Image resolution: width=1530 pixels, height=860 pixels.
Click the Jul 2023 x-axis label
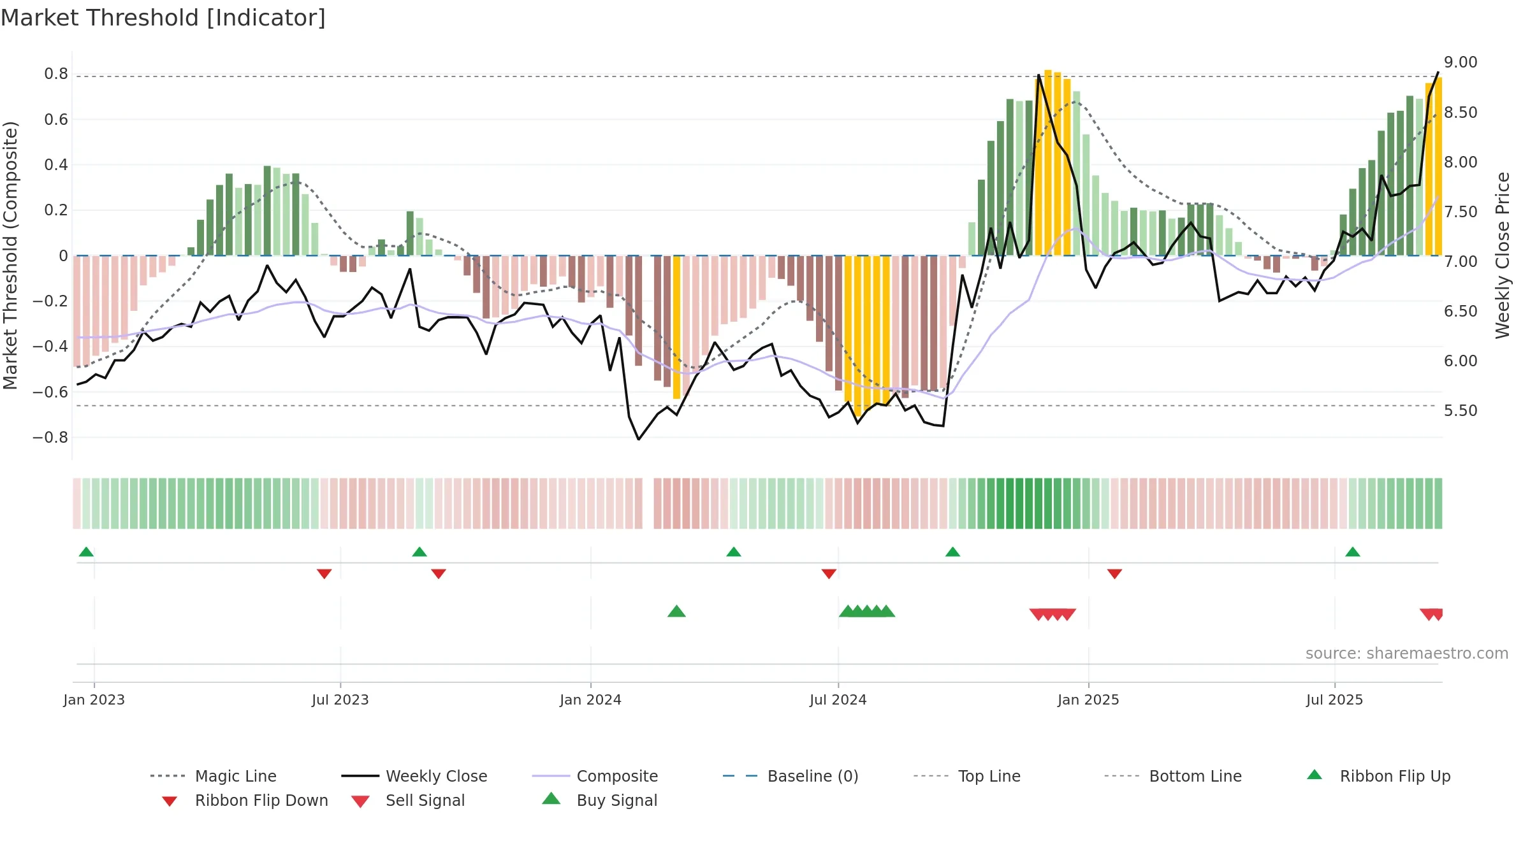(340, 699)
